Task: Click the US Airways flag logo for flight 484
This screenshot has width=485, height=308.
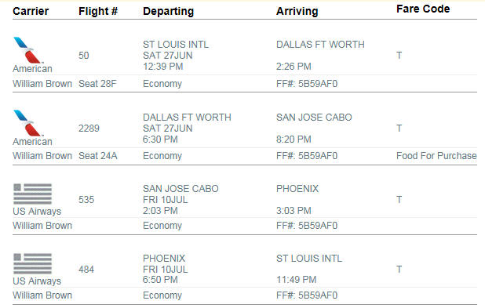Action: point(32,264)
